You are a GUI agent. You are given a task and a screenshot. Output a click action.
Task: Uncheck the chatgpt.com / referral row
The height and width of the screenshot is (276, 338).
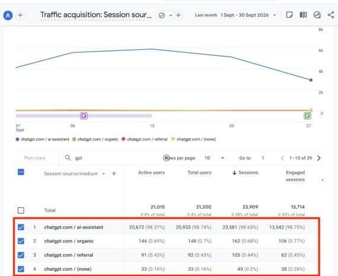coord(21,255)
